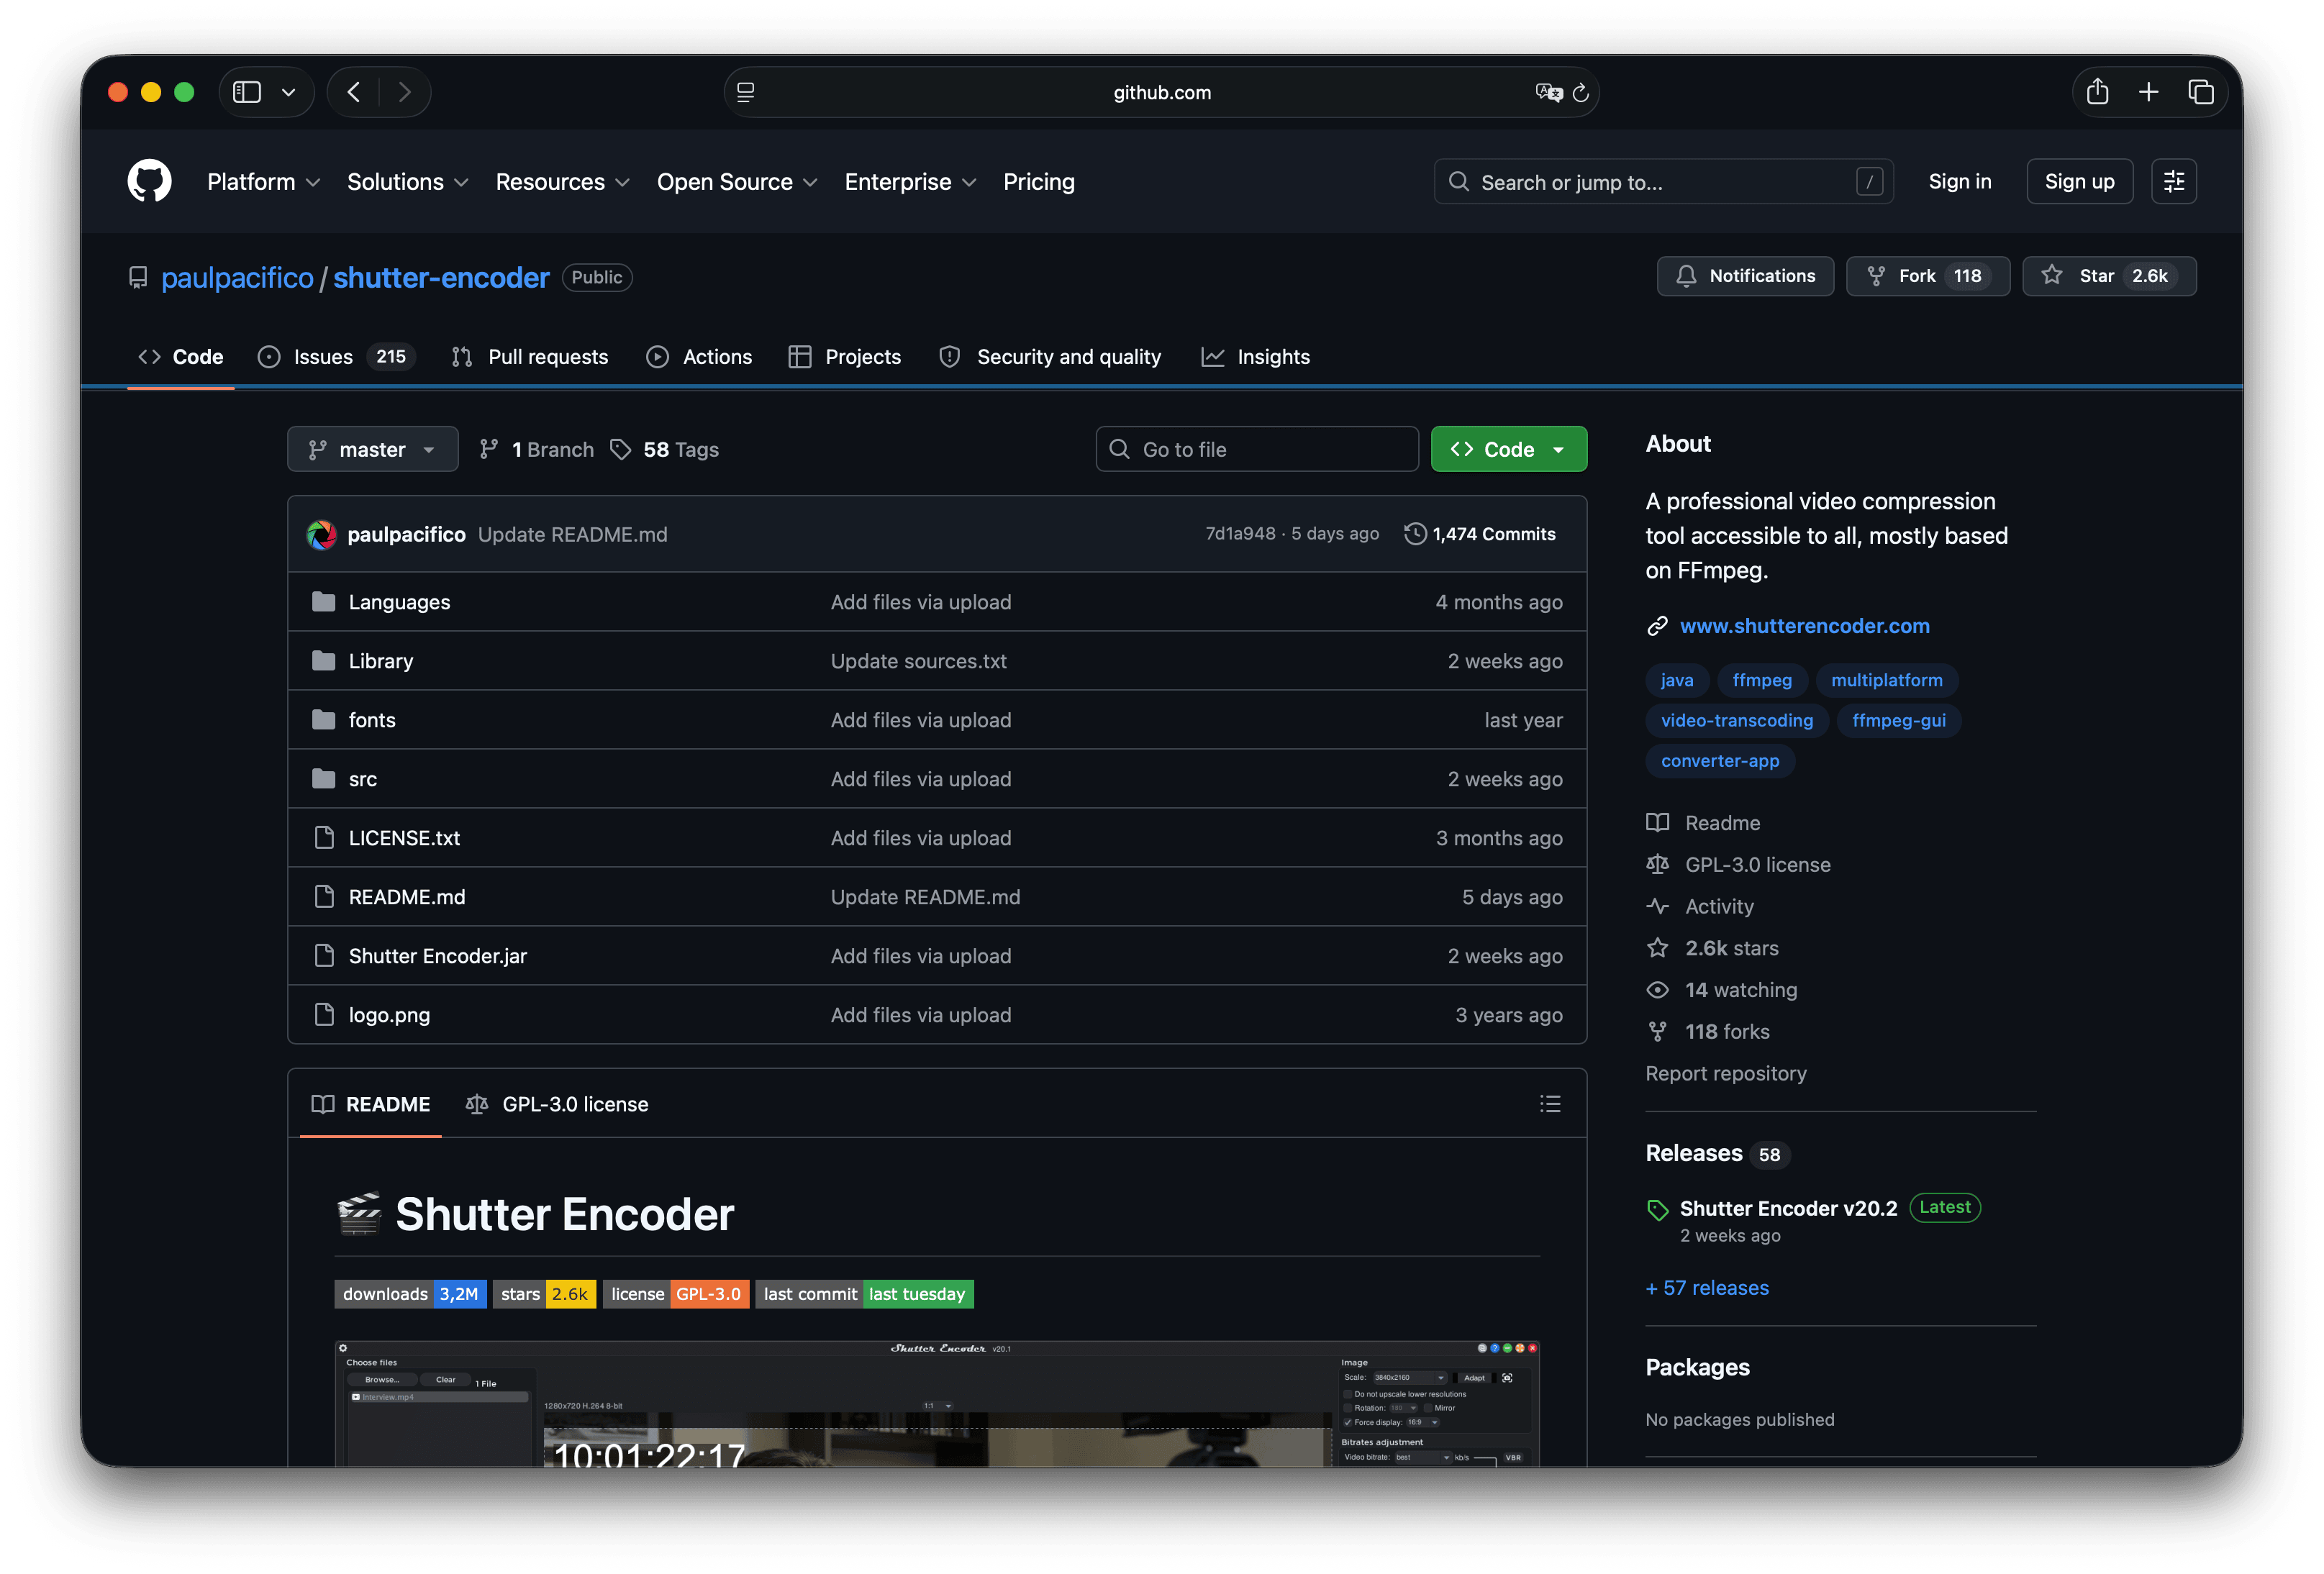Viewport: 2324px width, 1574px height.
Task: Click the Report repository link
Action: coord(1725,1074)
